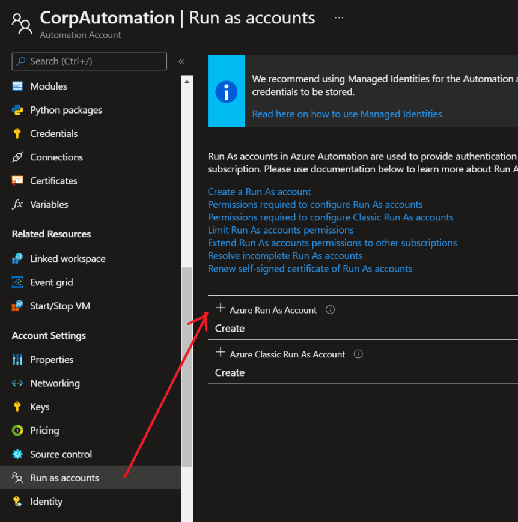Click the Run as accounts people icon
518x522 pixels.
coord(17,478)
